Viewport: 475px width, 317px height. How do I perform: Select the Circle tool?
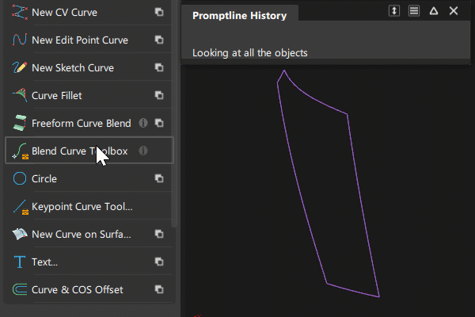click(x=44, y=178)
